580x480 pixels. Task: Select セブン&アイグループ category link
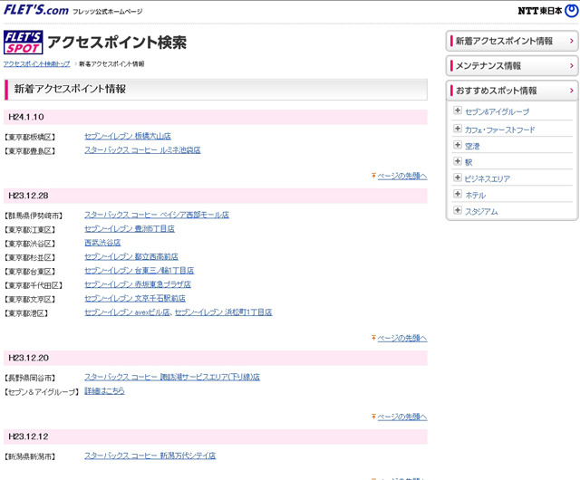497,111
